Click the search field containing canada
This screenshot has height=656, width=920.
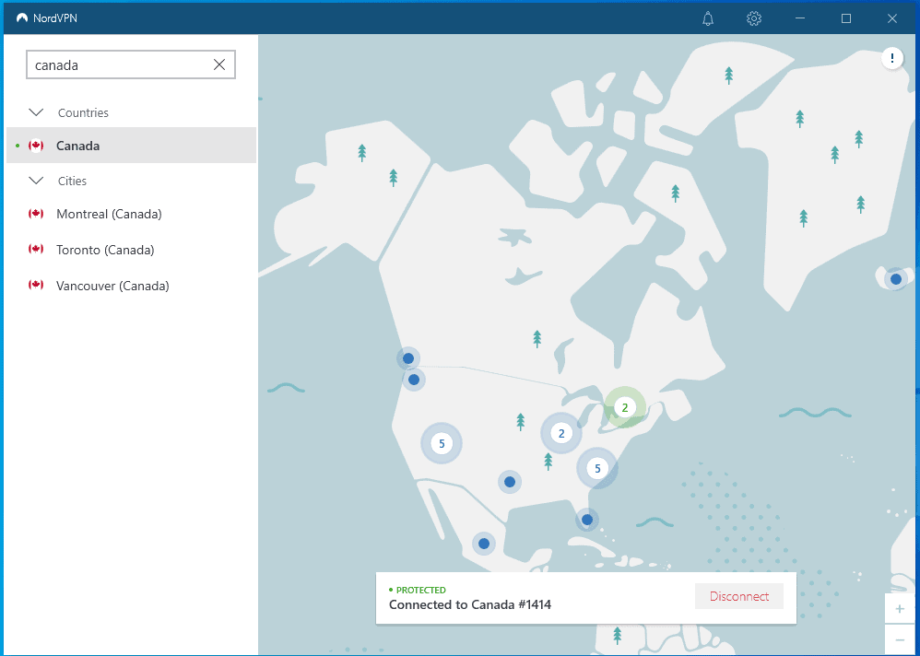(131, 64)
